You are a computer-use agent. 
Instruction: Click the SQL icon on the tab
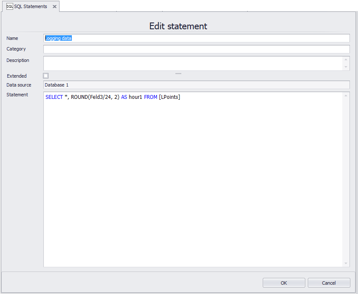tap(10, 6)
